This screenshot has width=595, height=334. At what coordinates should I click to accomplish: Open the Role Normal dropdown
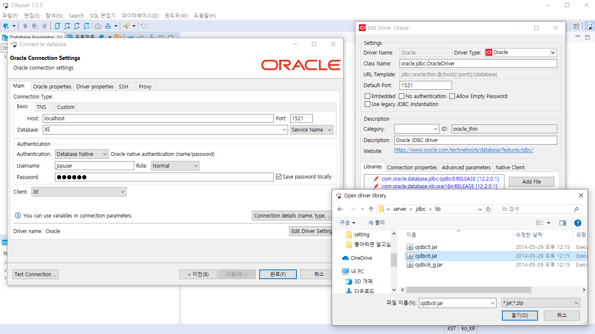point(175,166)
